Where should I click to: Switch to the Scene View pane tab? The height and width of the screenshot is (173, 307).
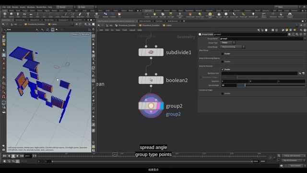(x=6, y=20)
